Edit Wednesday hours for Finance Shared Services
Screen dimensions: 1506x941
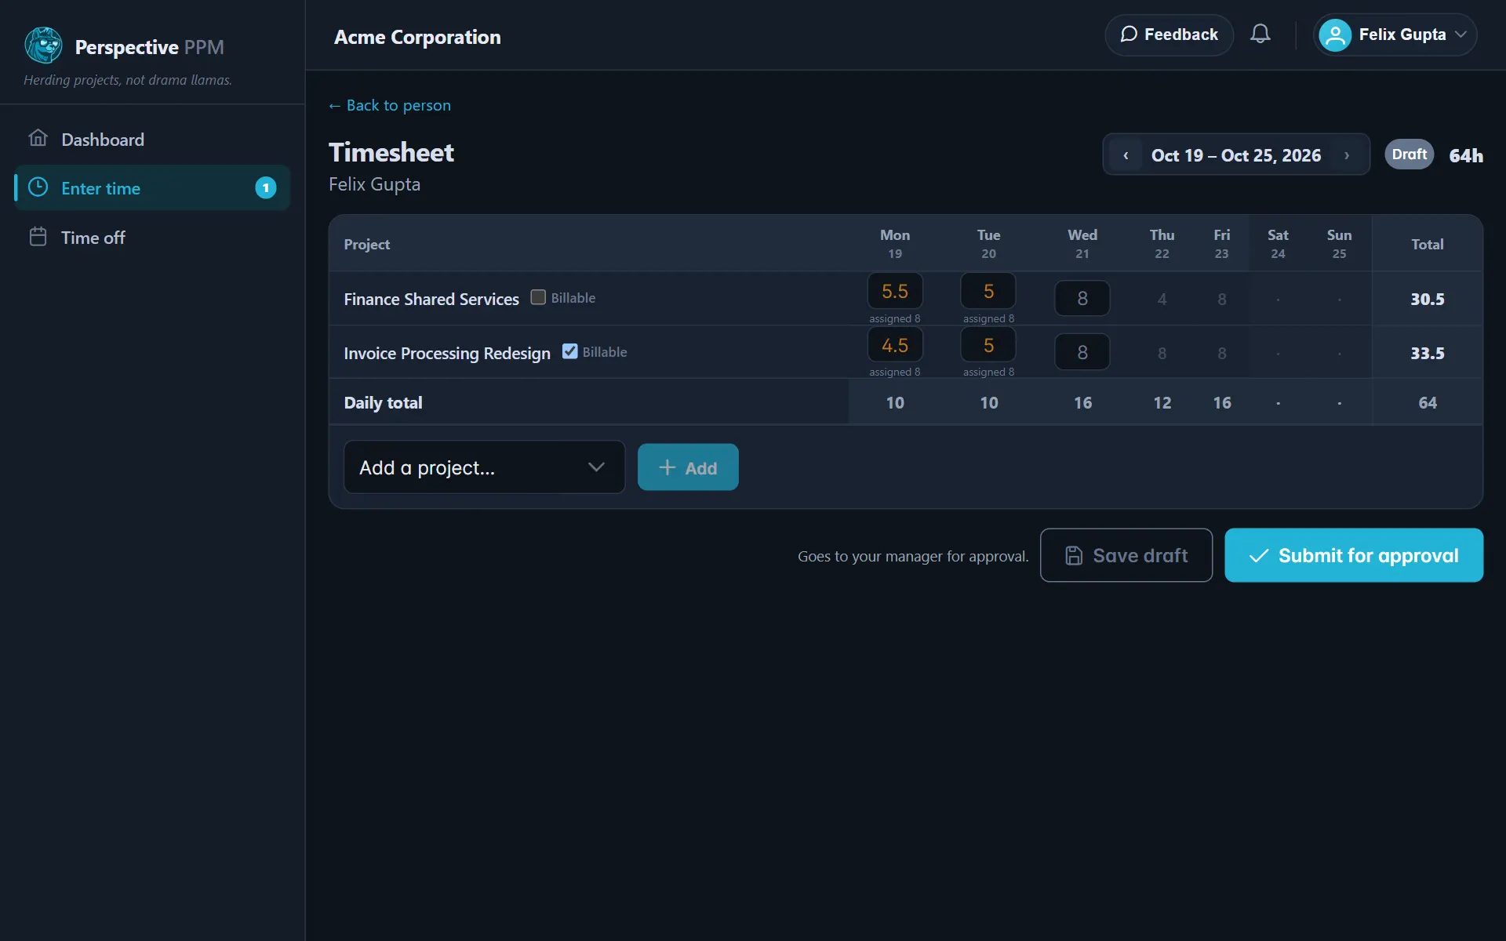[1082, 298]
